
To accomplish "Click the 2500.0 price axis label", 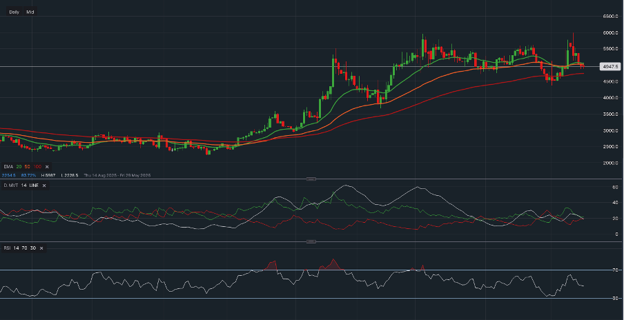I will (610, 147).
